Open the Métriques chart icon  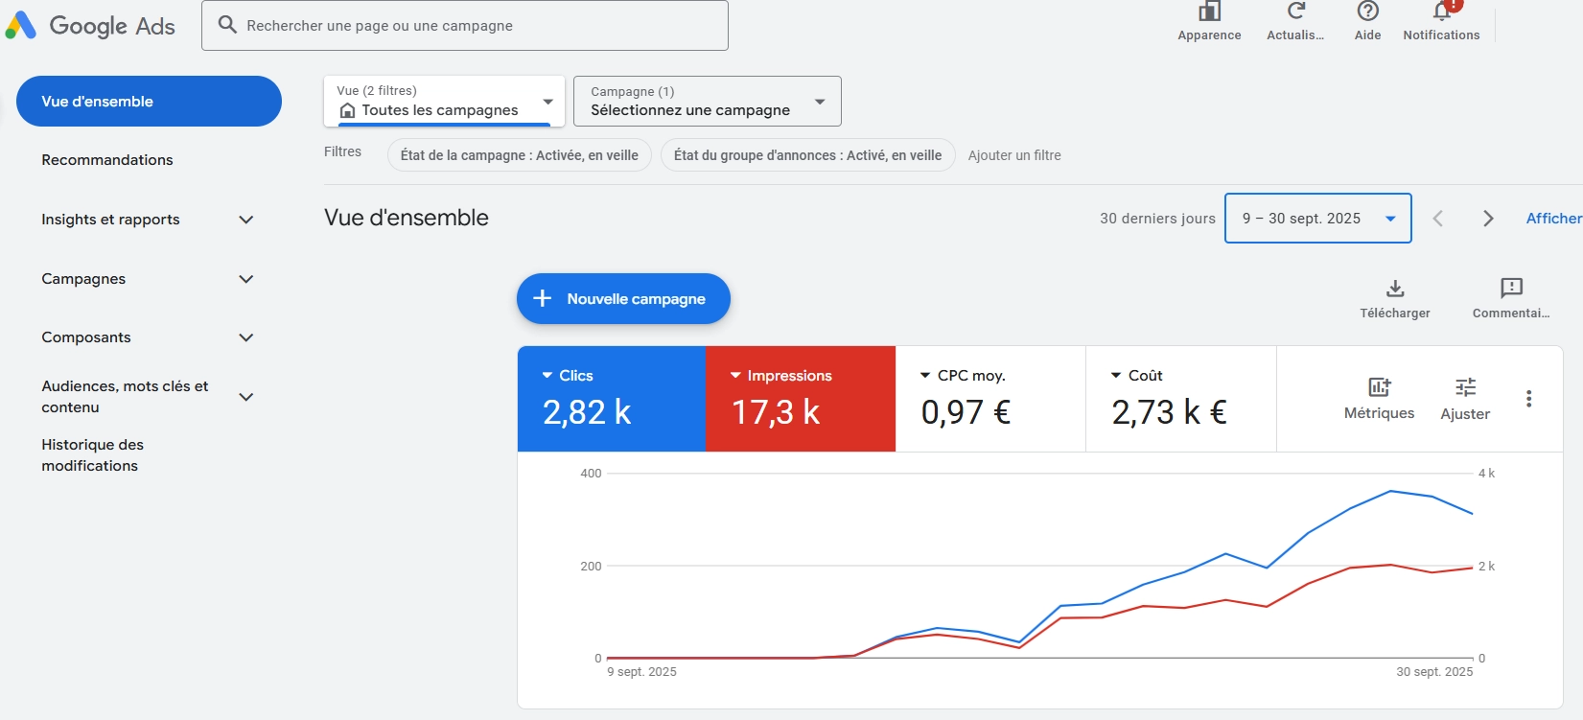(1379, 387)
